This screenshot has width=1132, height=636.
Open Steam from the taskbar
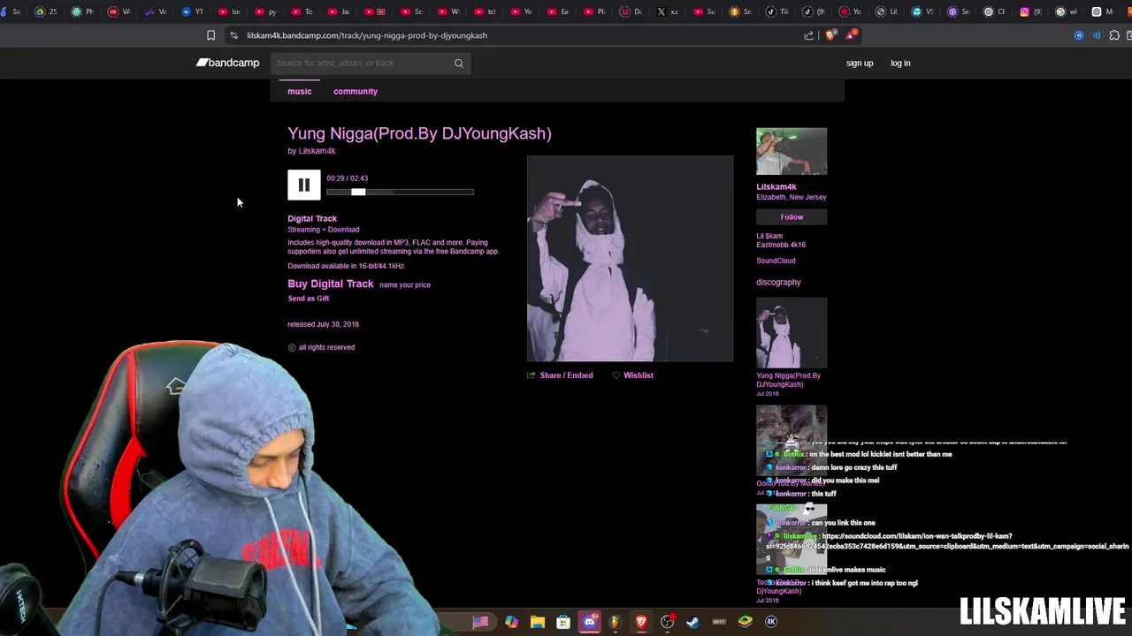(x=692, y=622)
